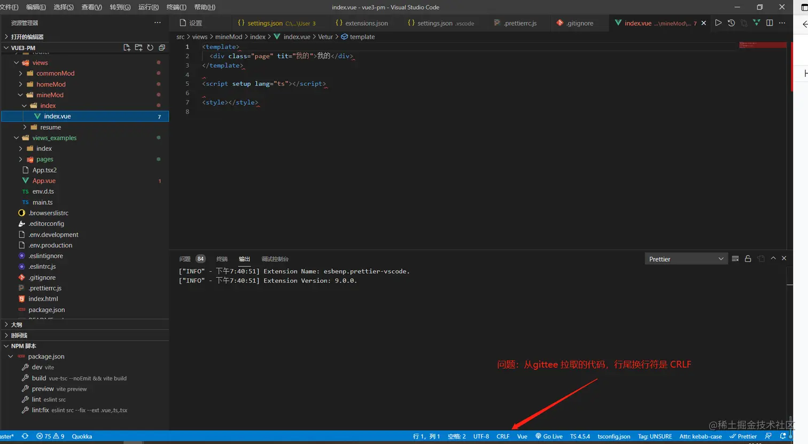The image size is (808, 444).
Task: Open the timeline history icon in editor toolbar
Action: [731, 23]
